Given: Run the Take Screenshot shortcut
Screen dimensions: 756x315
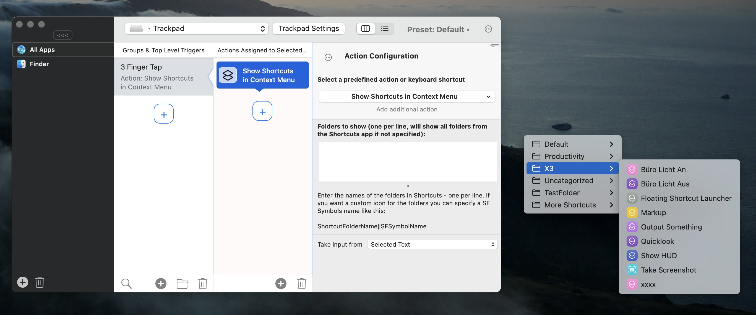Looking at the screenshot, I should click(x=679, y=270).
